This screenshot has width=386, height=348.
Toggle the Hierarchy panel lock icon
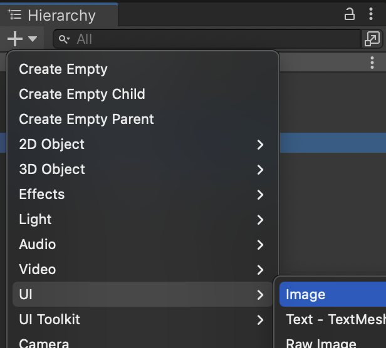[x=350, y=14]
